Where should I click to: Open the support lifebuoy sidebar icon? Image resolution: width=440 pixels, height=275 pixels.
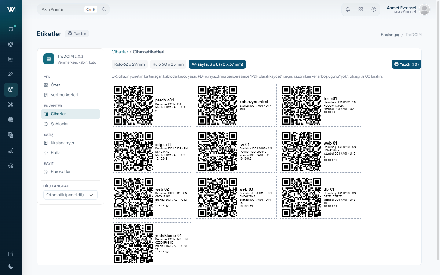[x=11, y=44]
